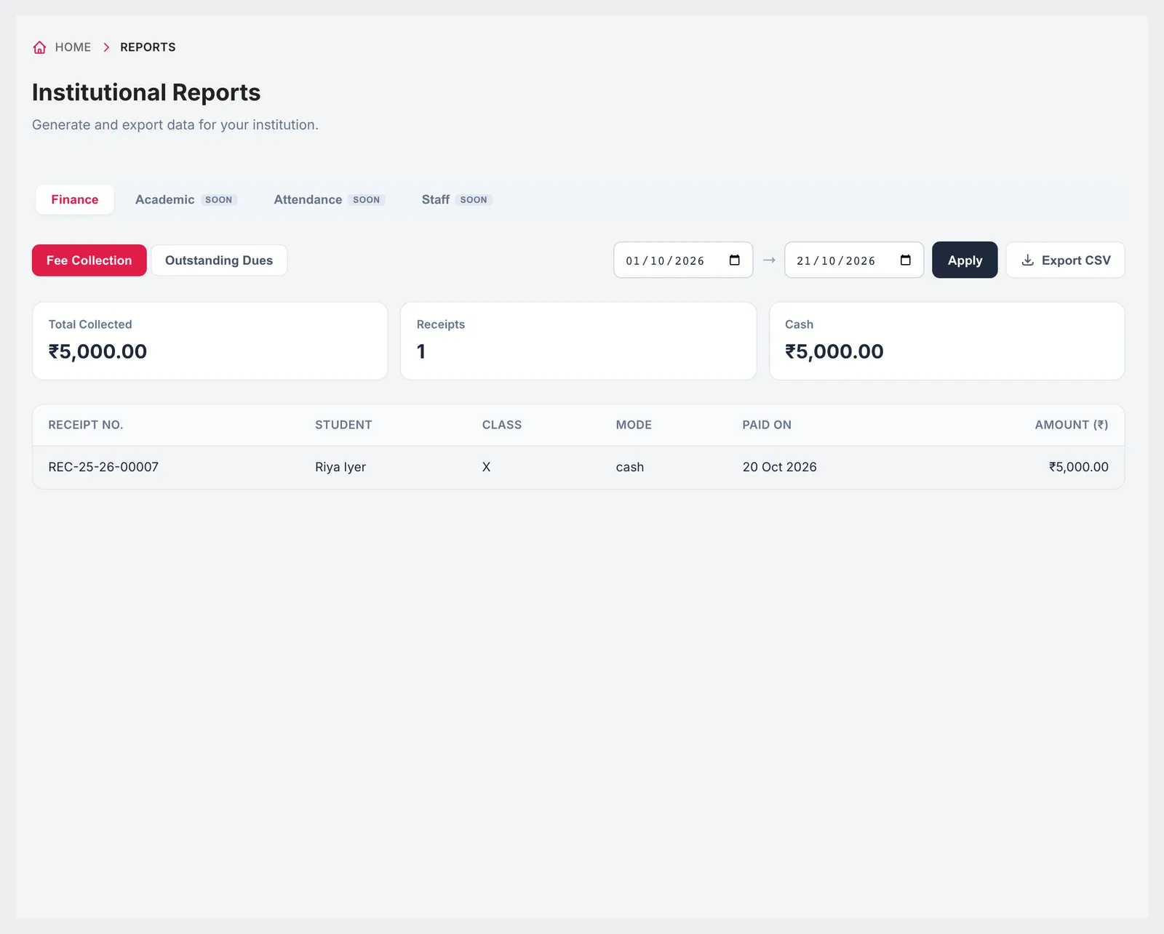Click the Cash total card
Viewport: 1164px width, 934px height.
(946, 341)
